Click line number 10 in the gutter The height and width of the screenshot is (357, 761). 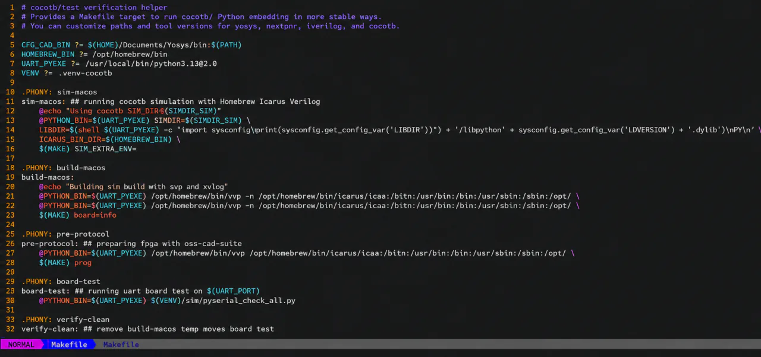click(x=10, y=93)
